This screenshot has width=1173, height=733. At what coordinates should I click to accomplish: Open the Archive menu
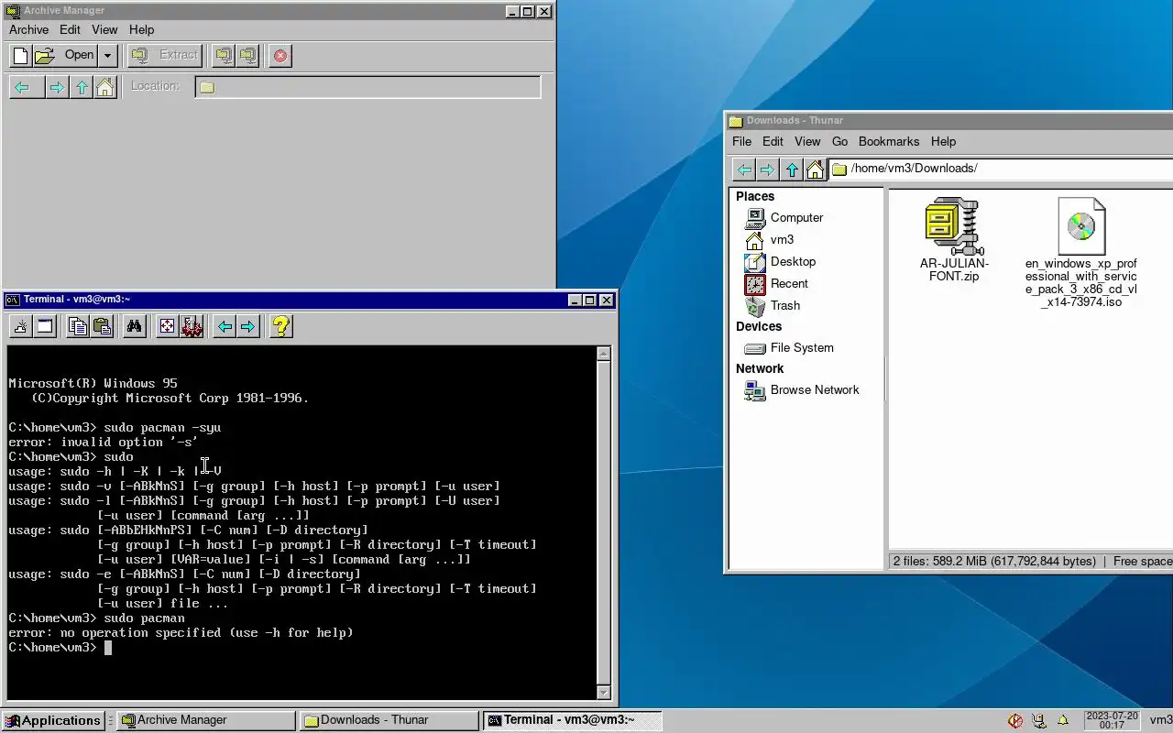[x=29, y=29]
